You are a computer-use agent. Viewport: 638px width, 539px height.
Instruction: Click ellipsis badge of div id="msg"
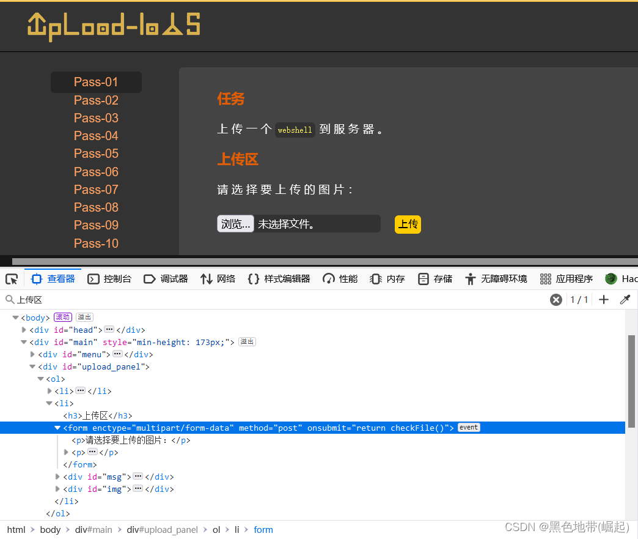click(138, 476)
